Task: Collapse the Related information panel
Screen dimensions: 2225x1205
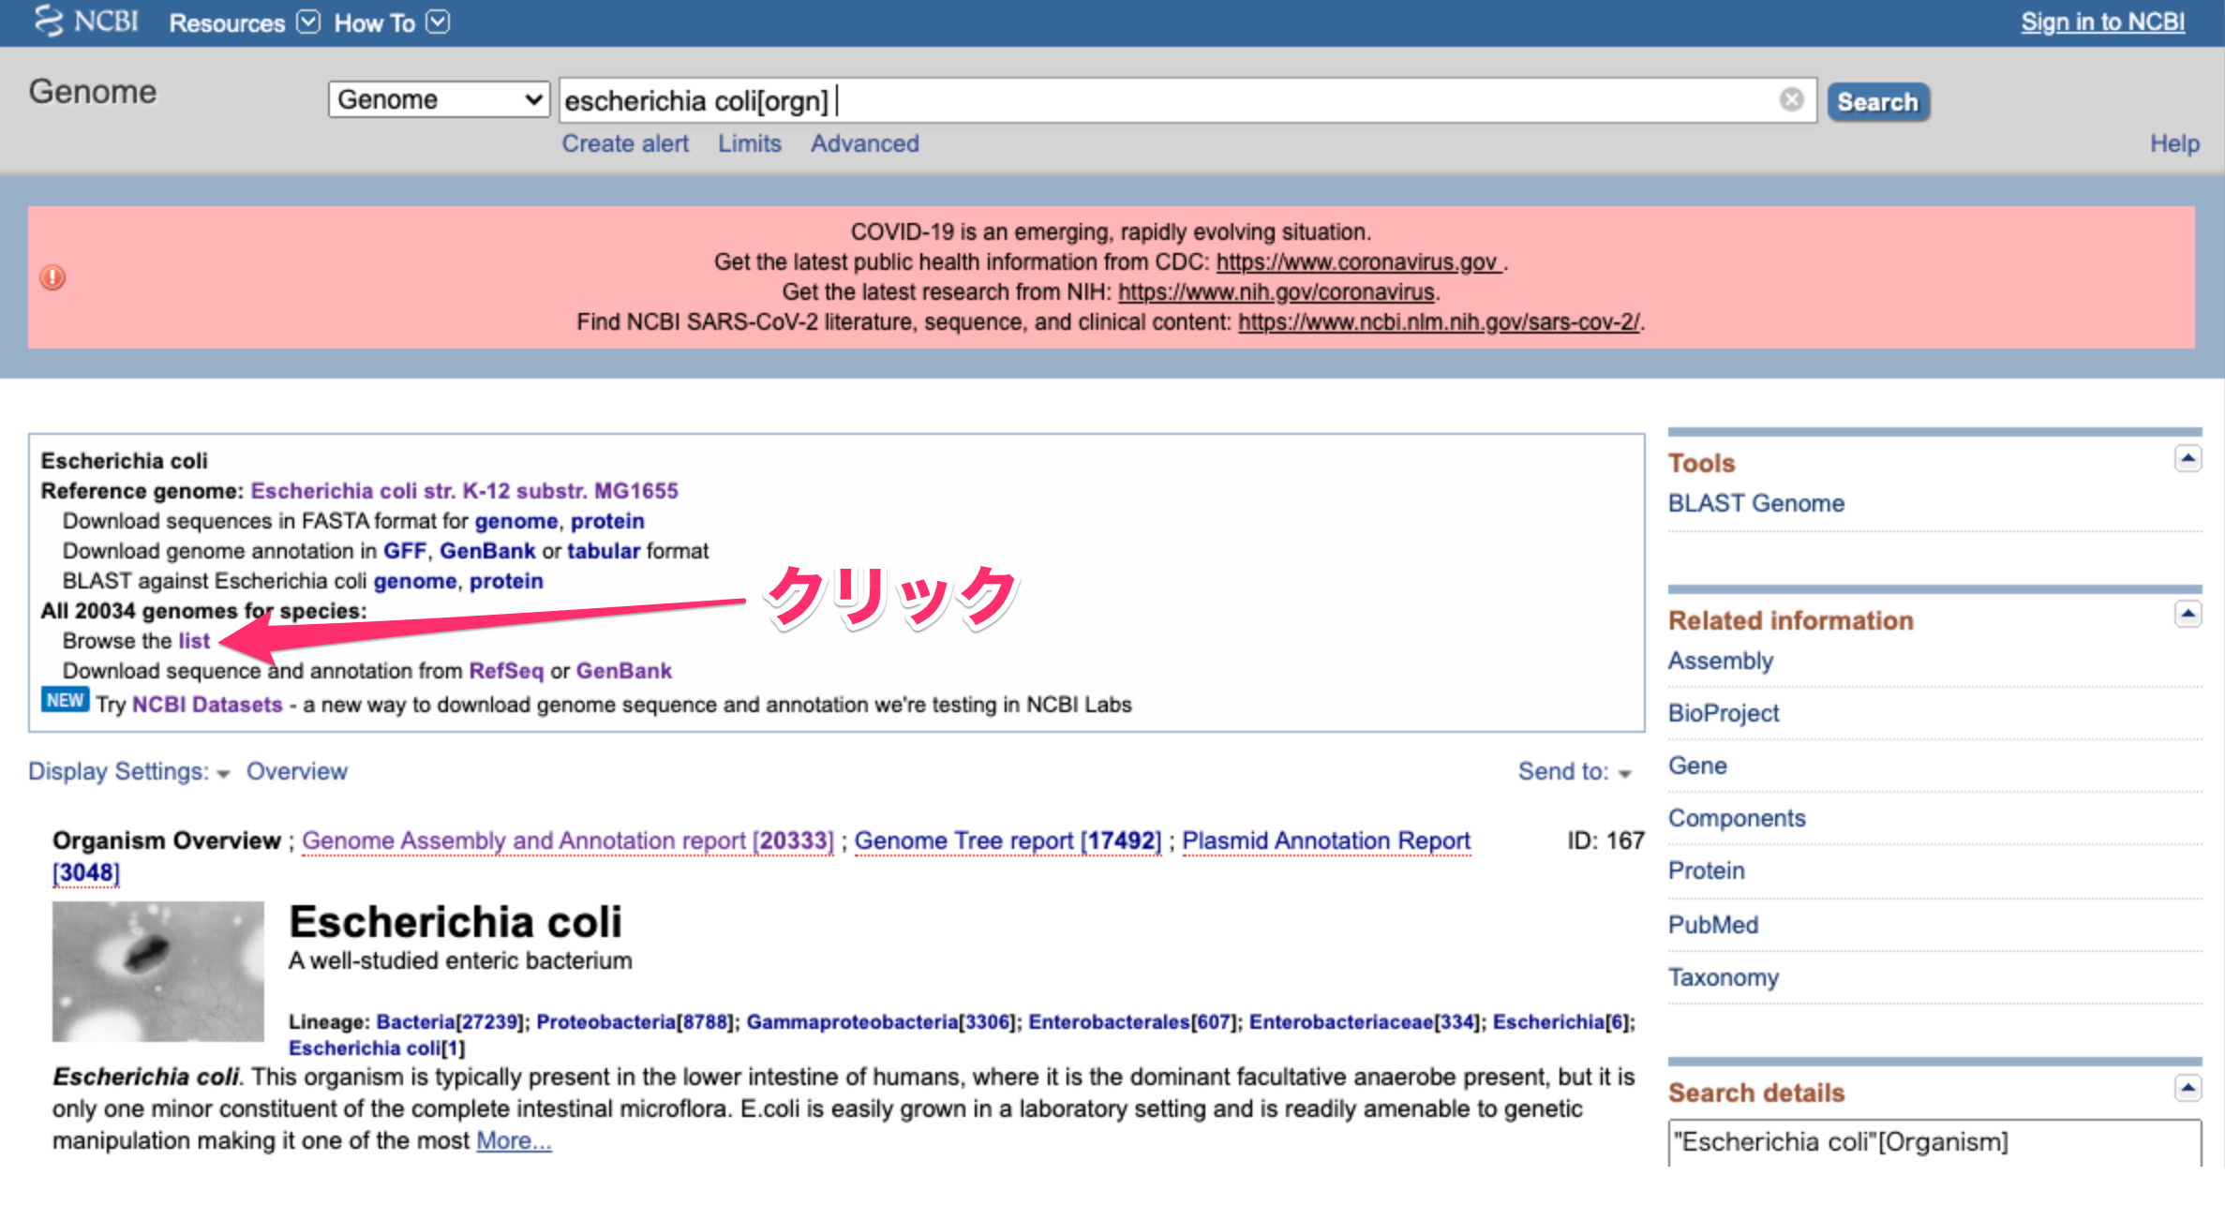Action: click(x=2188, y=616)
